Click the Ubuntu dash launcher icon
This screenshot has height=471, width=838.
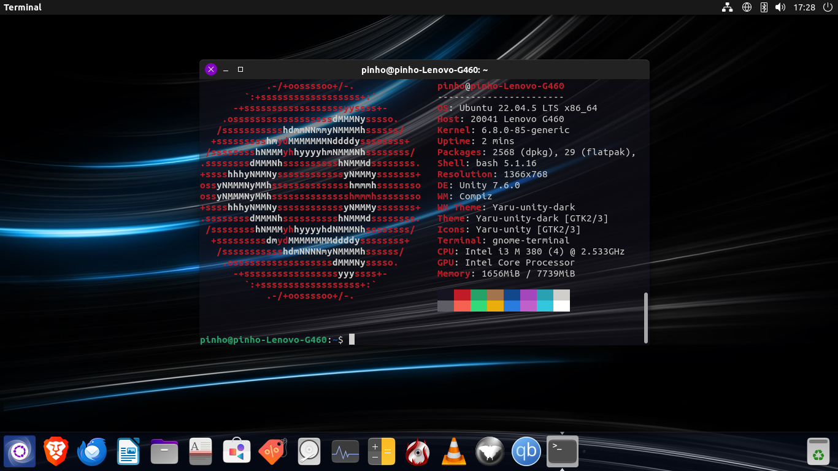20,452
